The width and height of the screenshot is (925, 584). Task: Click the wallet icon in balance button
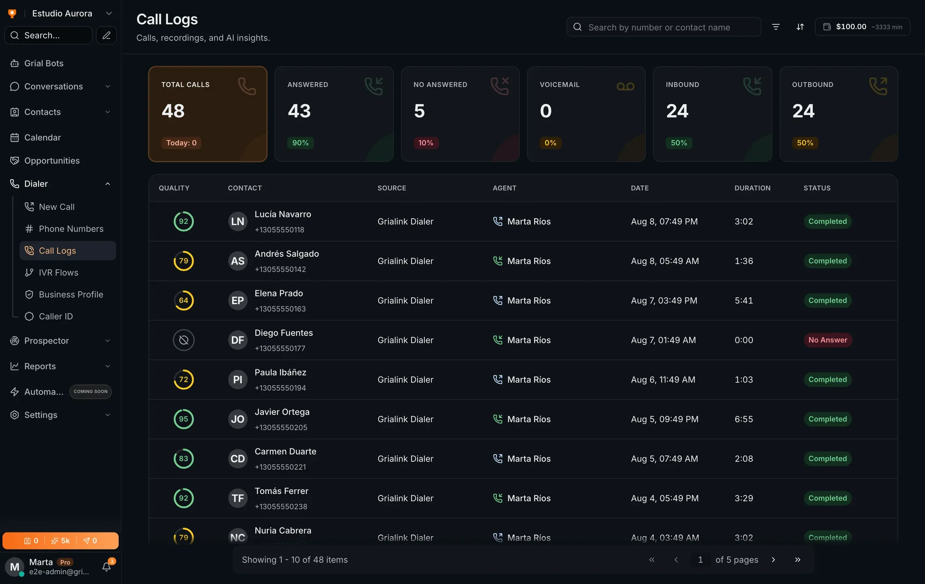tap(827, 27)
